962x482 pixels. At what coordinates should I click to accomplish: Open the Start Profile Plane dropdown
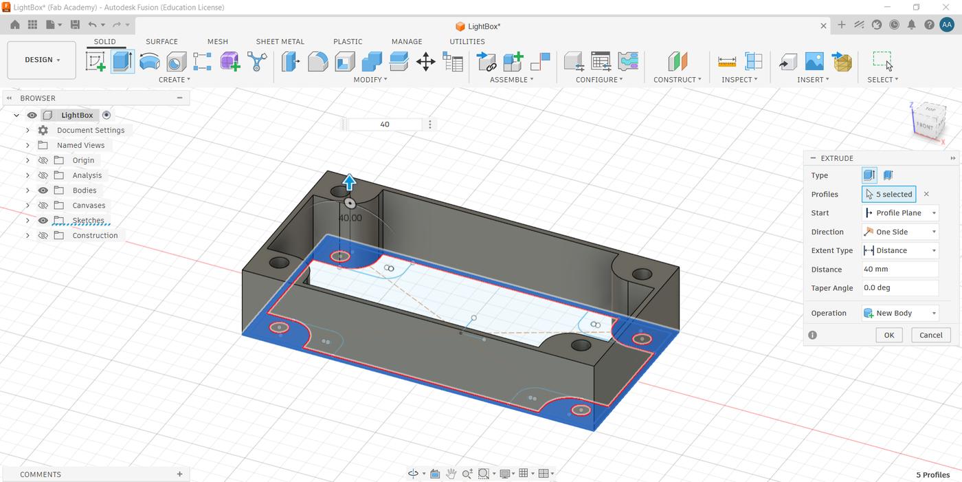(x=900, y=213)
